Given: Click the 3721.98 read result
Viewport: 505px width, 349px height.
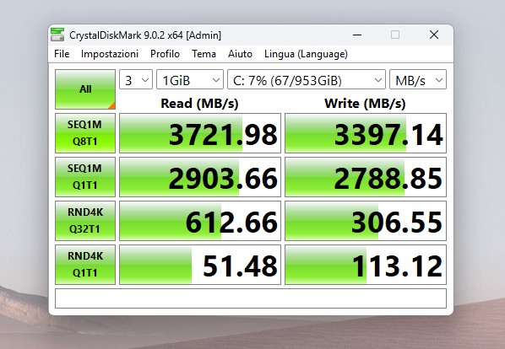Looking at the screenshot, I should tap(200, 133).
